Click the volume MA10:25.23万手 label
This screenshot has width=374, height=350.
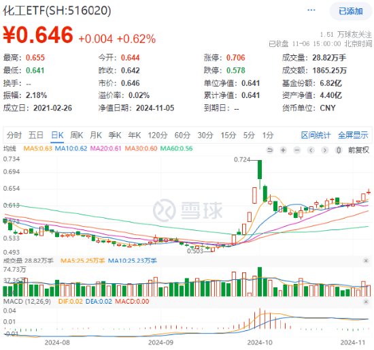[133, 261]
